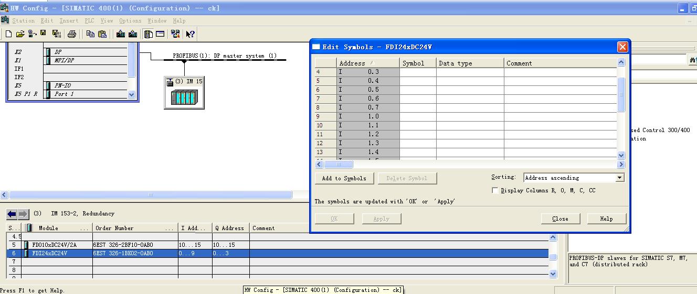
Task: Click the grey forward arrow button
Action: (23, 214)
